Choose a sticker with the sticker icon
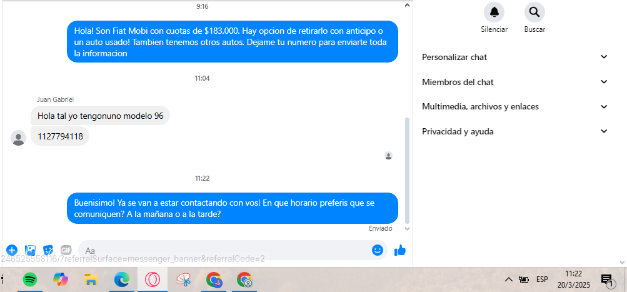 [x=48, y=250]
